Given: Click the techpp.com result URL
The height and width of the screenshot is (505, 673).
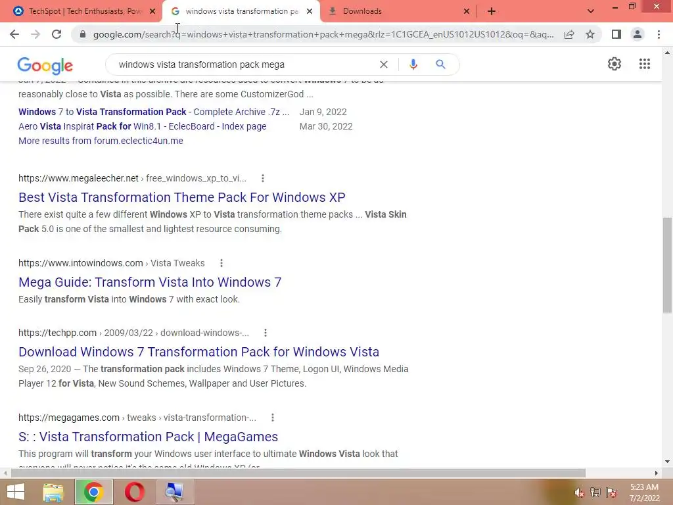Looking at the screenshot, I should (x=133, y=333).
